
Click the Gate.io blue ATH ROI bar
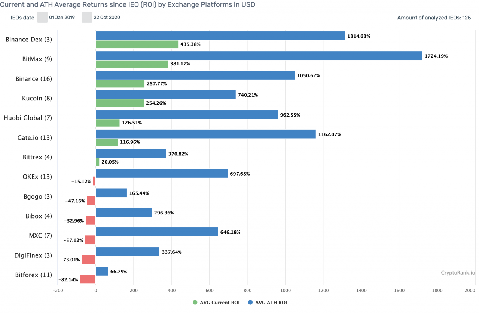click(205, 134)
